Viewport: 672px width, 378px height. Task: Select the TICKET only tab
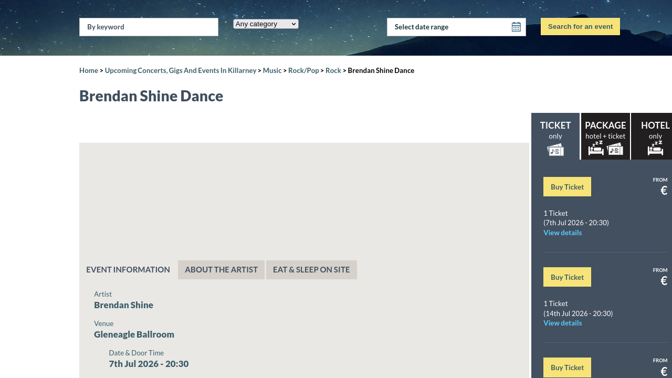[x=555, y=136]
